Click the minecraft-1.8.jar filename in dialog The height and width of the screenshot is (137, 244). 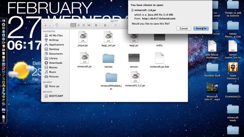point(145,10)
